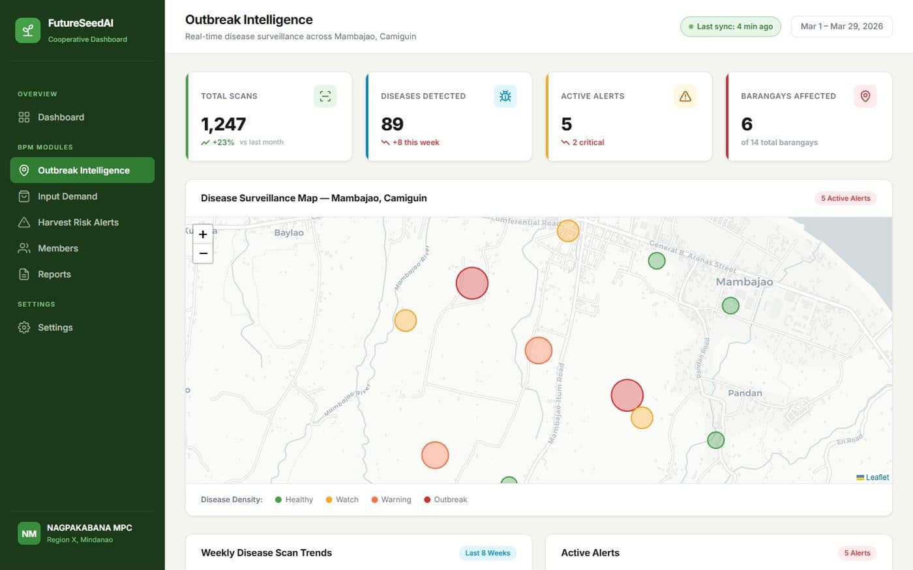Viewport: 913px width, 570px height.
Task: Open Reports via its document icon
Action: coord(24,274)
